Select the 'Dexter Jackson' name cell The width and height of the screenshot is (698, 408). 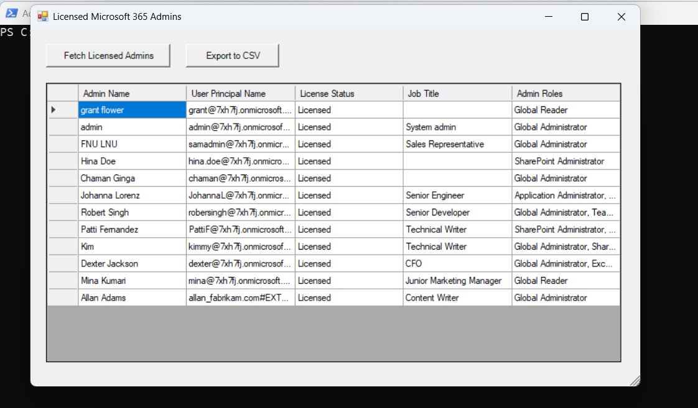pos(133,263)
